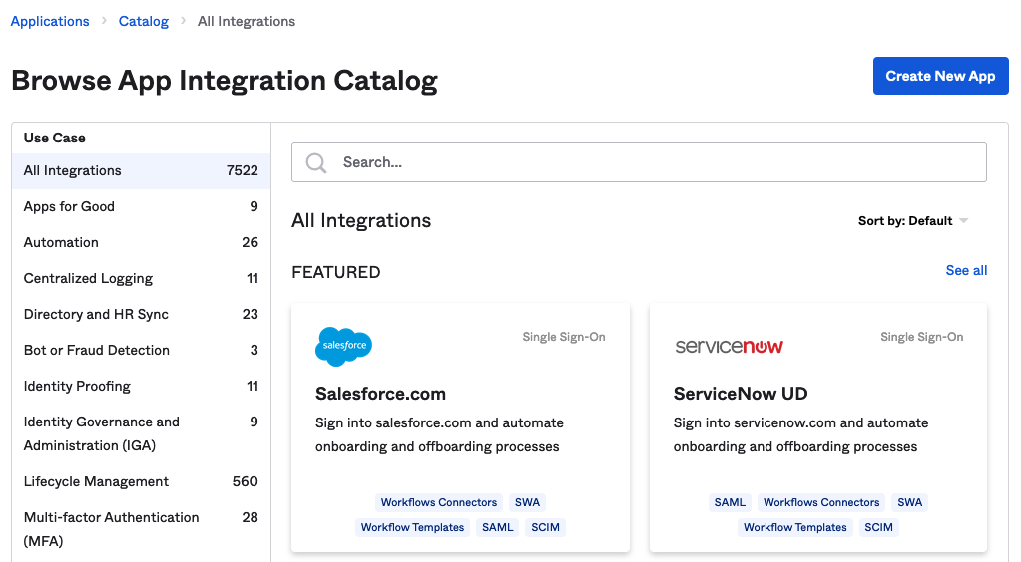Viewport: 1021px width, 562px height.
Task: Select Bot or Fraud Detection category
Action: point(142,350)
